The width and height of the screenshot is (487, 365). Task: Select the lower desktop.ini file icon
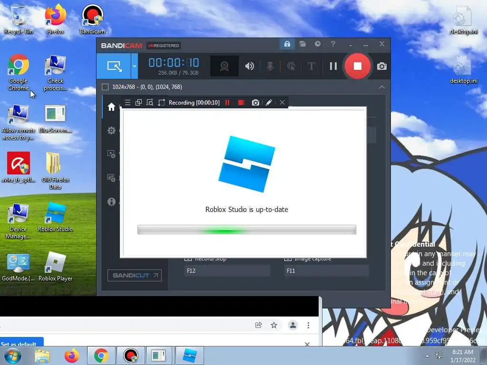[463, 69]
